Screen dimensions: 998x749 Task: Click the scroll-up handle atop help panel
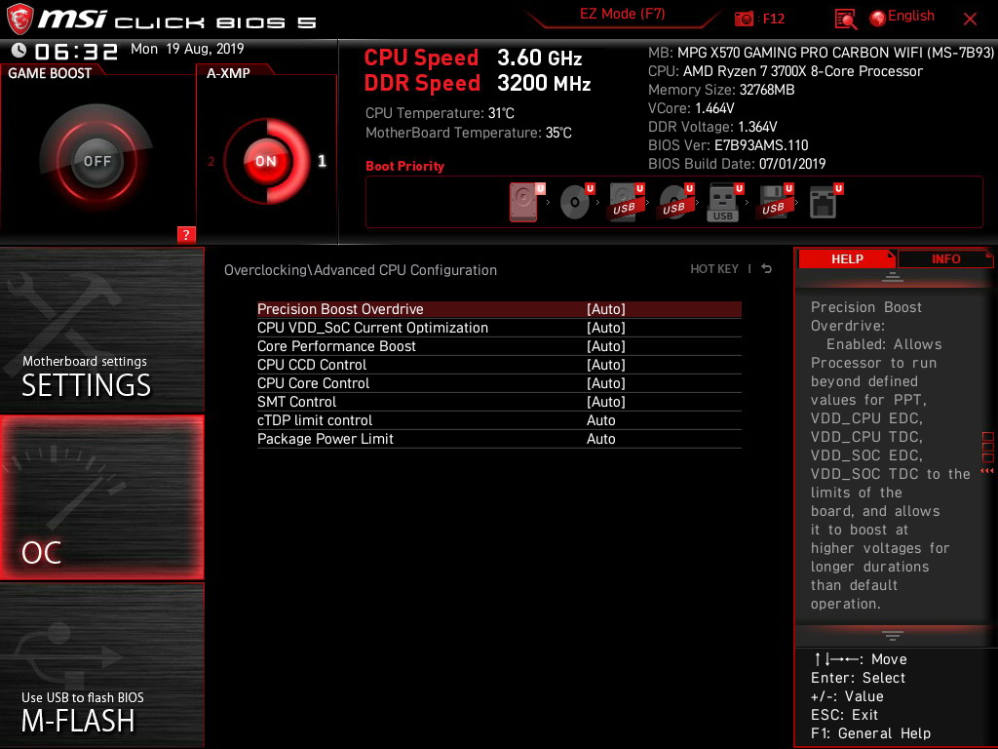(x=893, y=277)
